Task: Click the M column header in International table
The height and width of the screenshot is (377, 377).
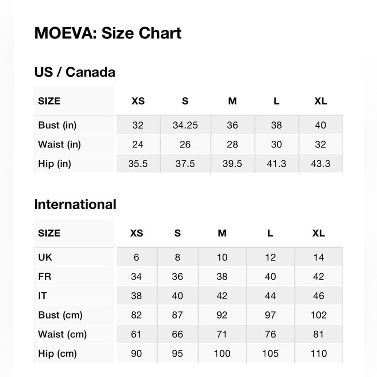Action: click(222, 233)
